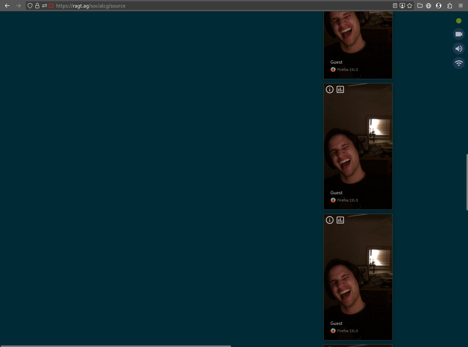Open the Firefox hamburger application menu
This screenshot has width=468, height=347.
(461, 6)
